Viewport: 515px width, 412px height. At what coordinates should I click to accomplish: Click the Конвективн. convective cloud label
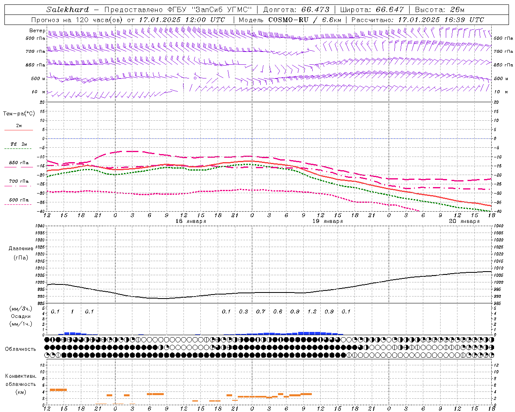[21, 376]
